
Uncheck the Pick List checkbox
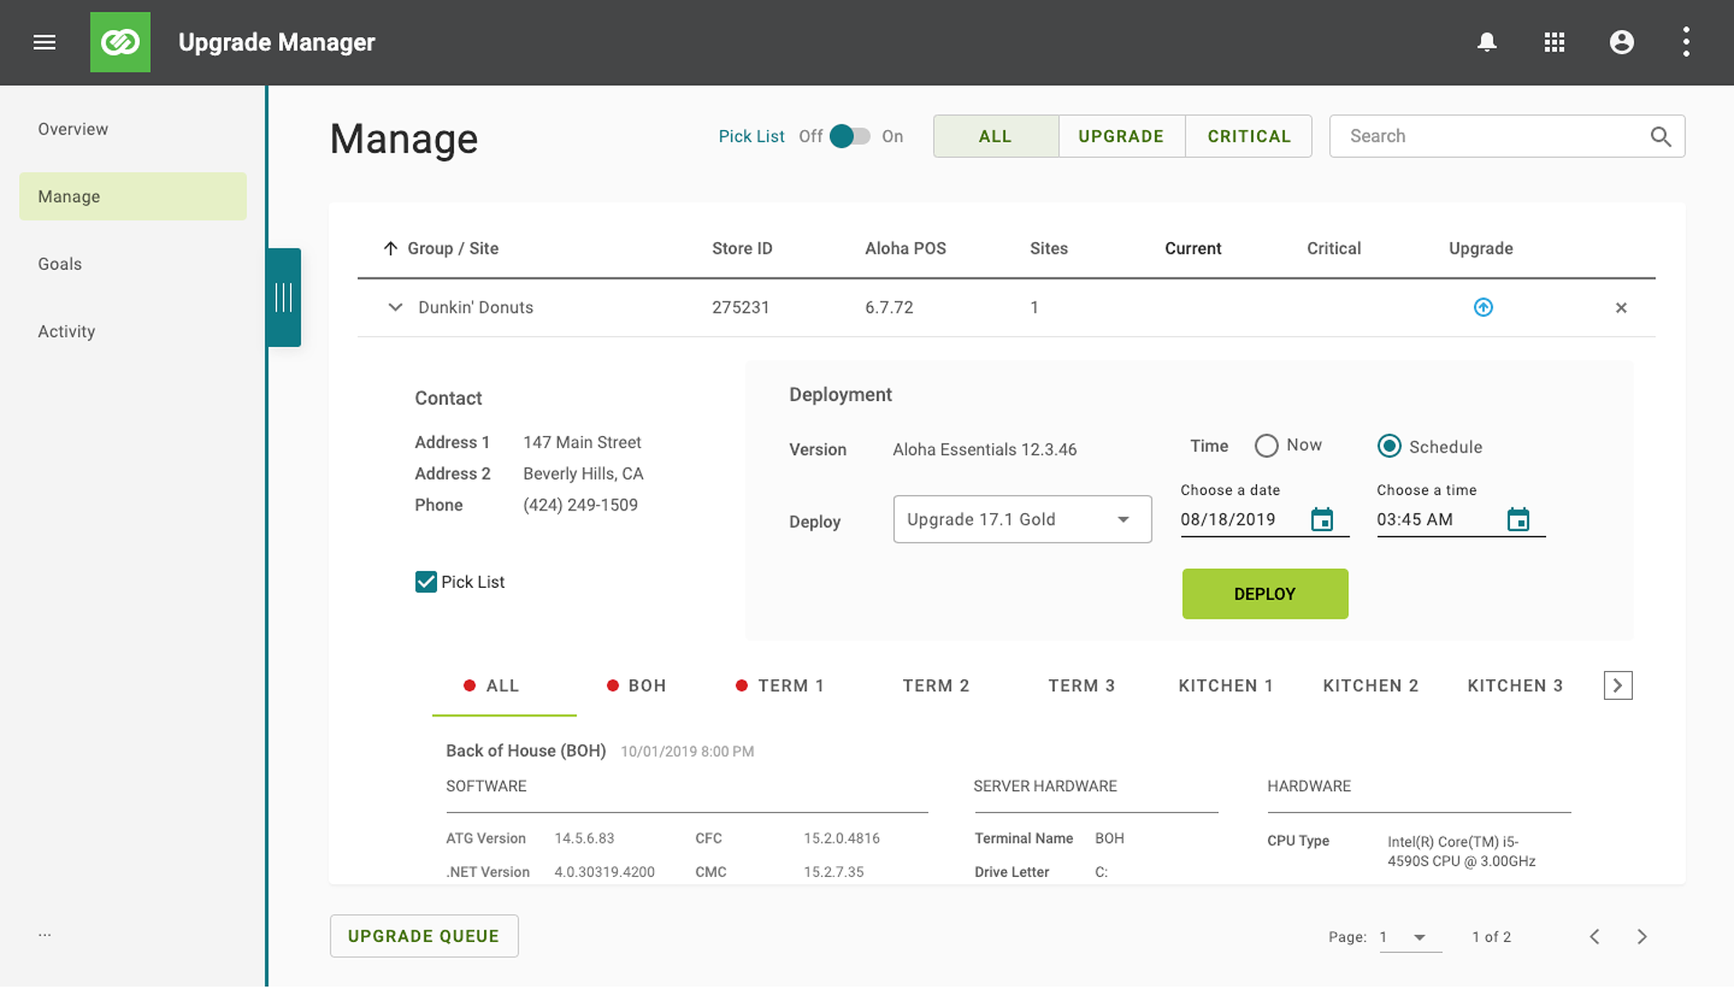425,582
